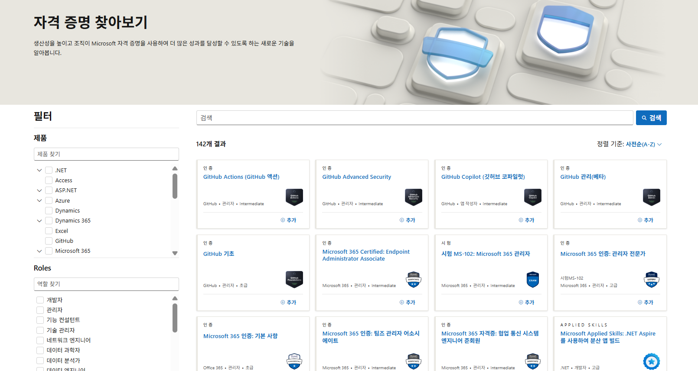Click the Roles list scroll-up arrow
This screenshot has height=371, width=698.
pyautogui.click(x=175, y=298)
